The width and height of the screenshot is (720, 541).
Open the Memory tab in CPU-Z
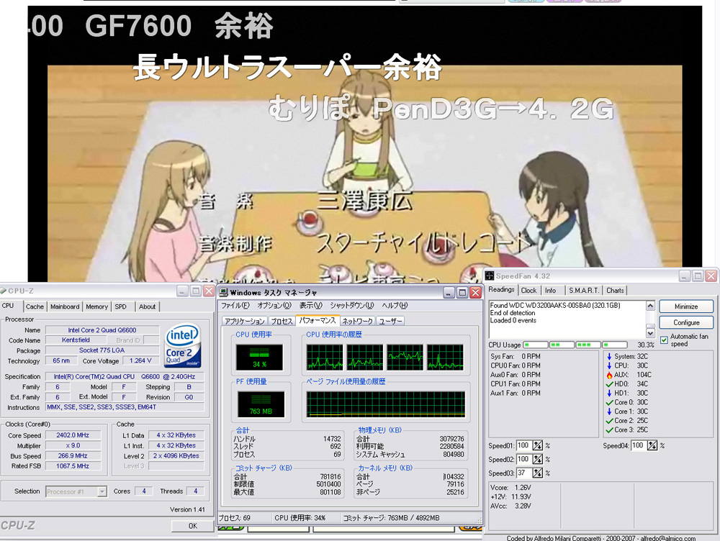96,306
